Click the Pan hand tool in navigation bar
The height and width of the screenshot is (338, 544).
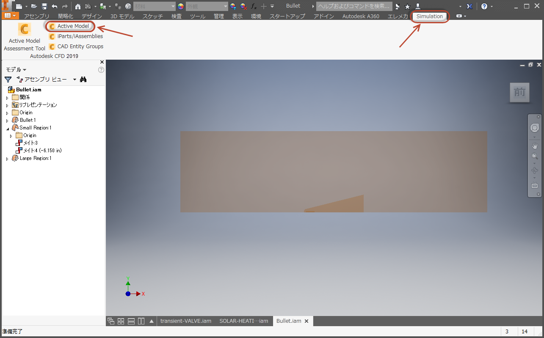[x=535, y=146]
